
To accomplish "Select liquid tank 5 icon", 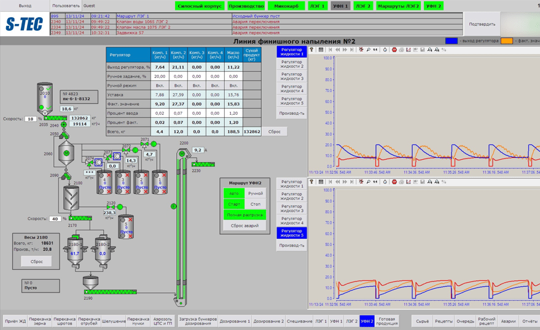I will (x=126, y=227).
